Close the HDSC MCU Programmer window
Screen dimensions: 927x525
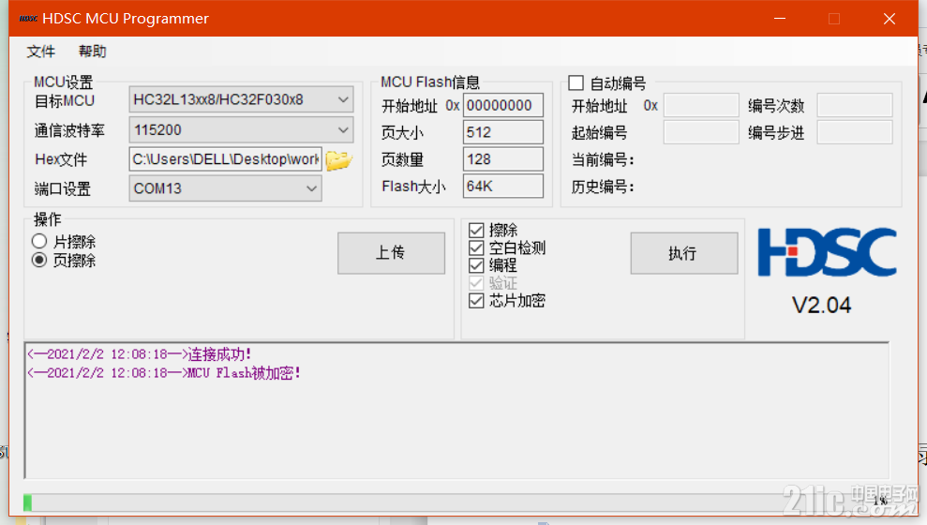click(x=890, y=19)
